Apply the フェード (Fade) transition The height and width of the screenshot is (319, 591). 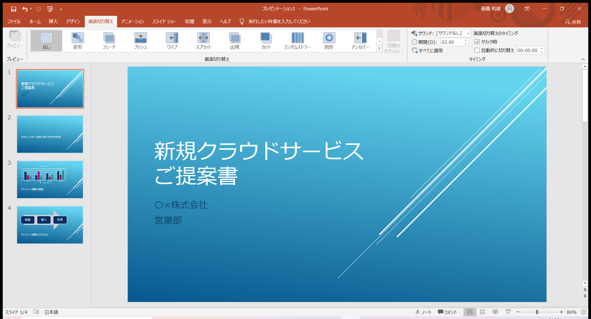pos(109,40)
